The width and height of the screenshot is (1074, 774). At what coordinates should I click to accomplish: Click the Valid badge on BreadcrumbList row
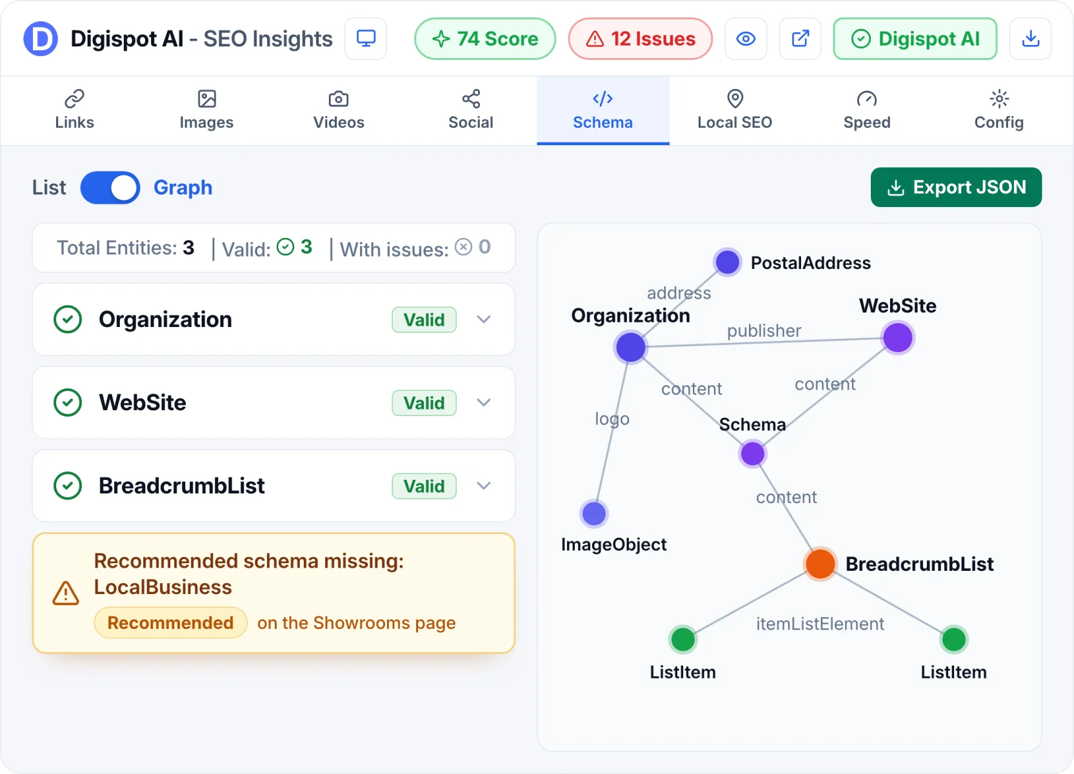[424, 486]
